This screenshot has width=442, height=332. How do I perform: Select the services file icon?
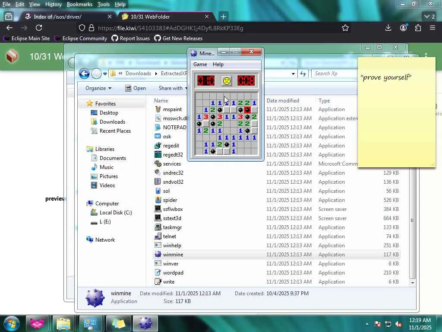tap(158, 164)
